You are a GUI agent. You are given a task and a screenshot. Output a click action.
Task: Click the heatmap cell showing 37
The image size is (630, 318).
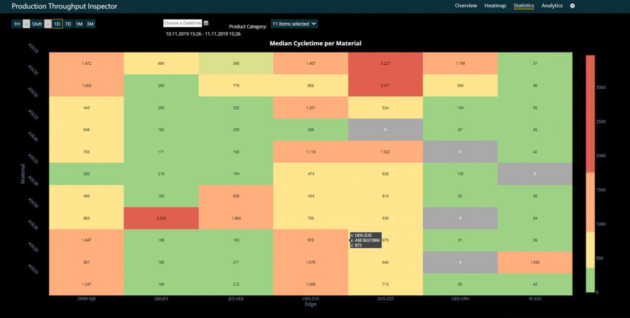coord(535,63)
